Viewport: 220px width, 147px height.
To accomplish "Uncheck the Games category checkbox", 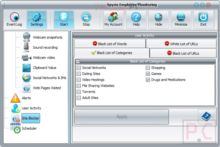I will [148, 74].
